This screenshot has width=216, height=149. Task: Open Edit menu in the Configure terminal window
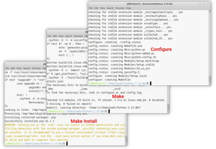(x=96, y=8)
